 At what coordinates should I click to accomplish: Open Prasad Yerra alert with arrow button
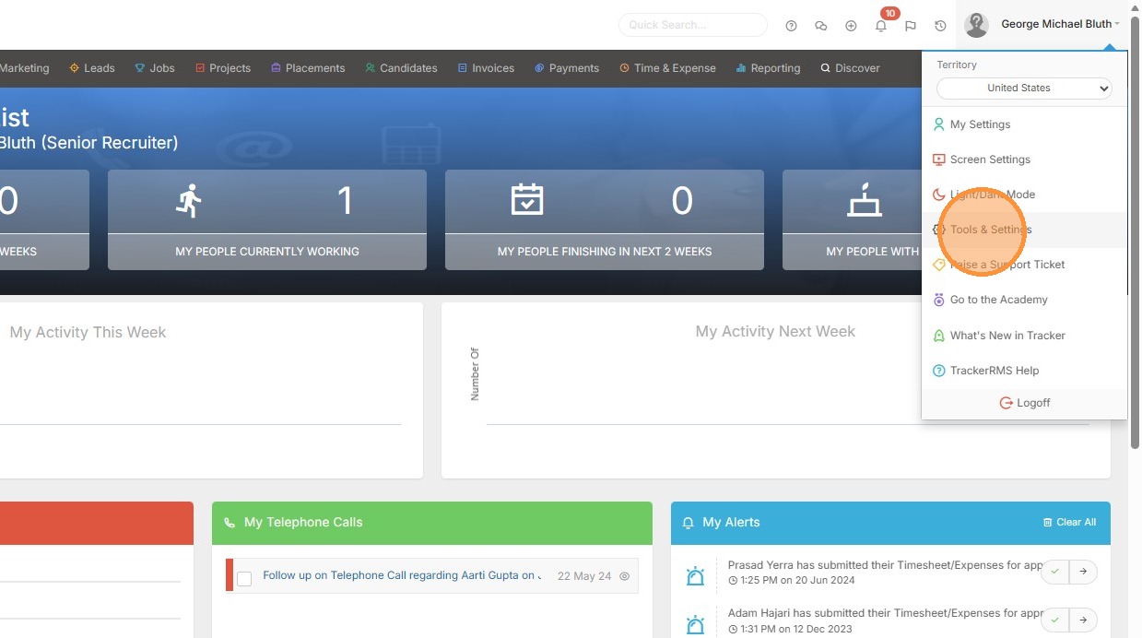pos(1083,572)
